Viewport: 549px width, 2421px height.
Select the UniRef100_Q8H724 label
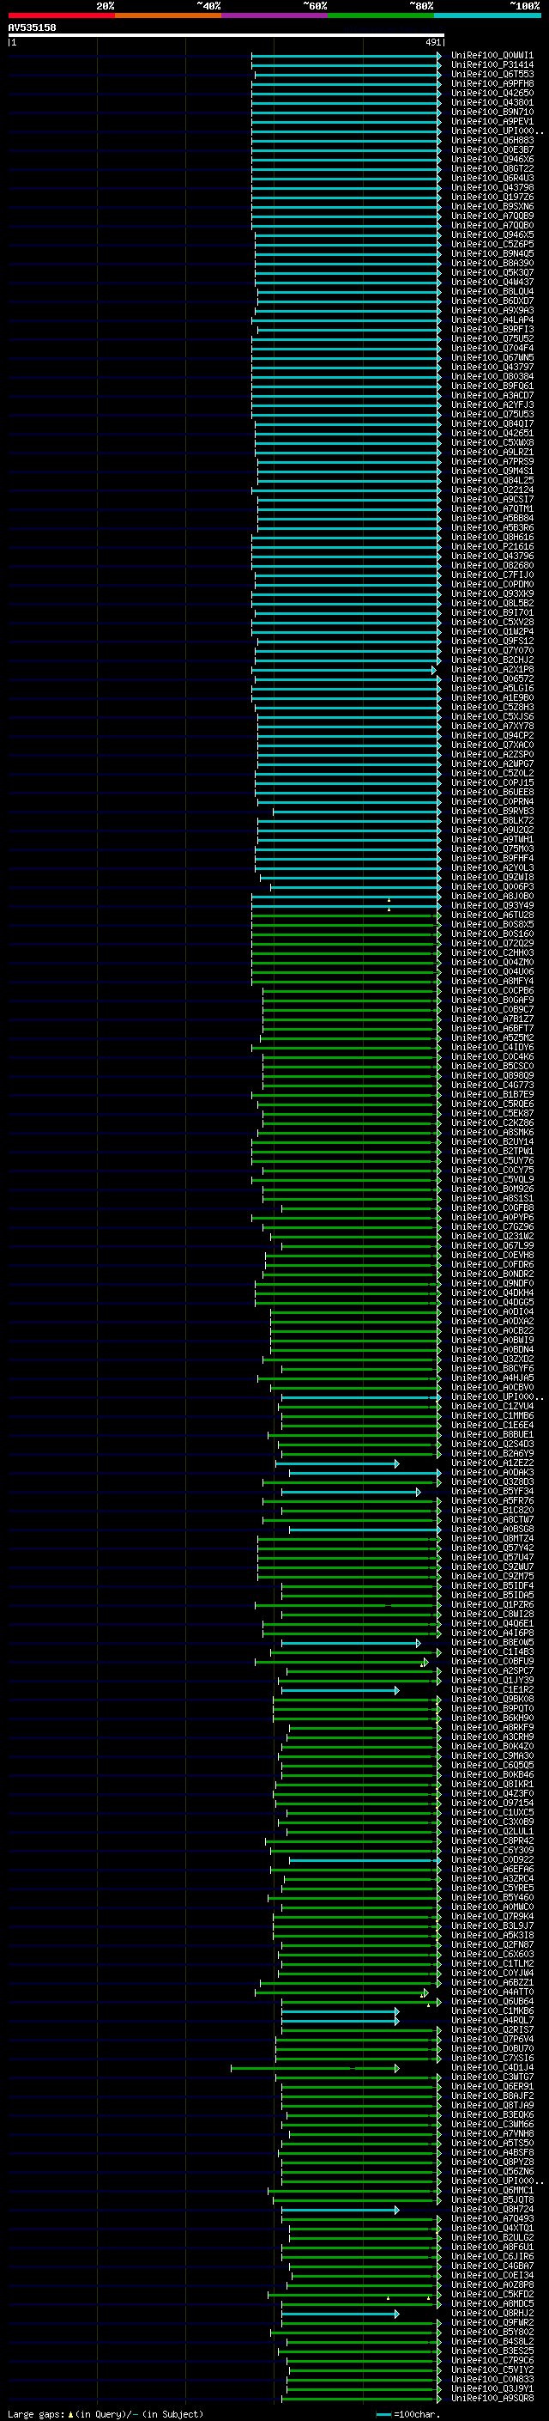pyautogui.click(x=492, y=2209)
